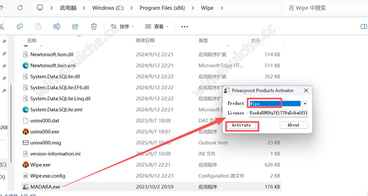Image resolution: width=368 pixels, height=196 pixels.
Task: Click the Wipe.exe application icon
Action: coord(25,165)
